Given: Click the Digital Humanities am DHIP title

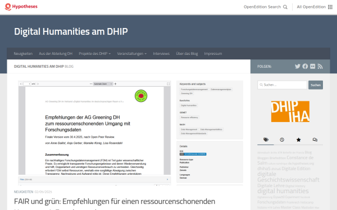Looking at the screenshot, I should 71,31.
